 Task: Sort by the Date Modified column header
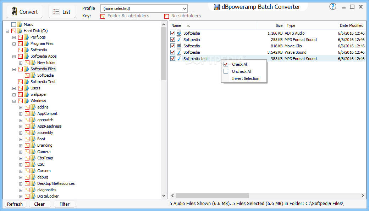tap(352, 25)
